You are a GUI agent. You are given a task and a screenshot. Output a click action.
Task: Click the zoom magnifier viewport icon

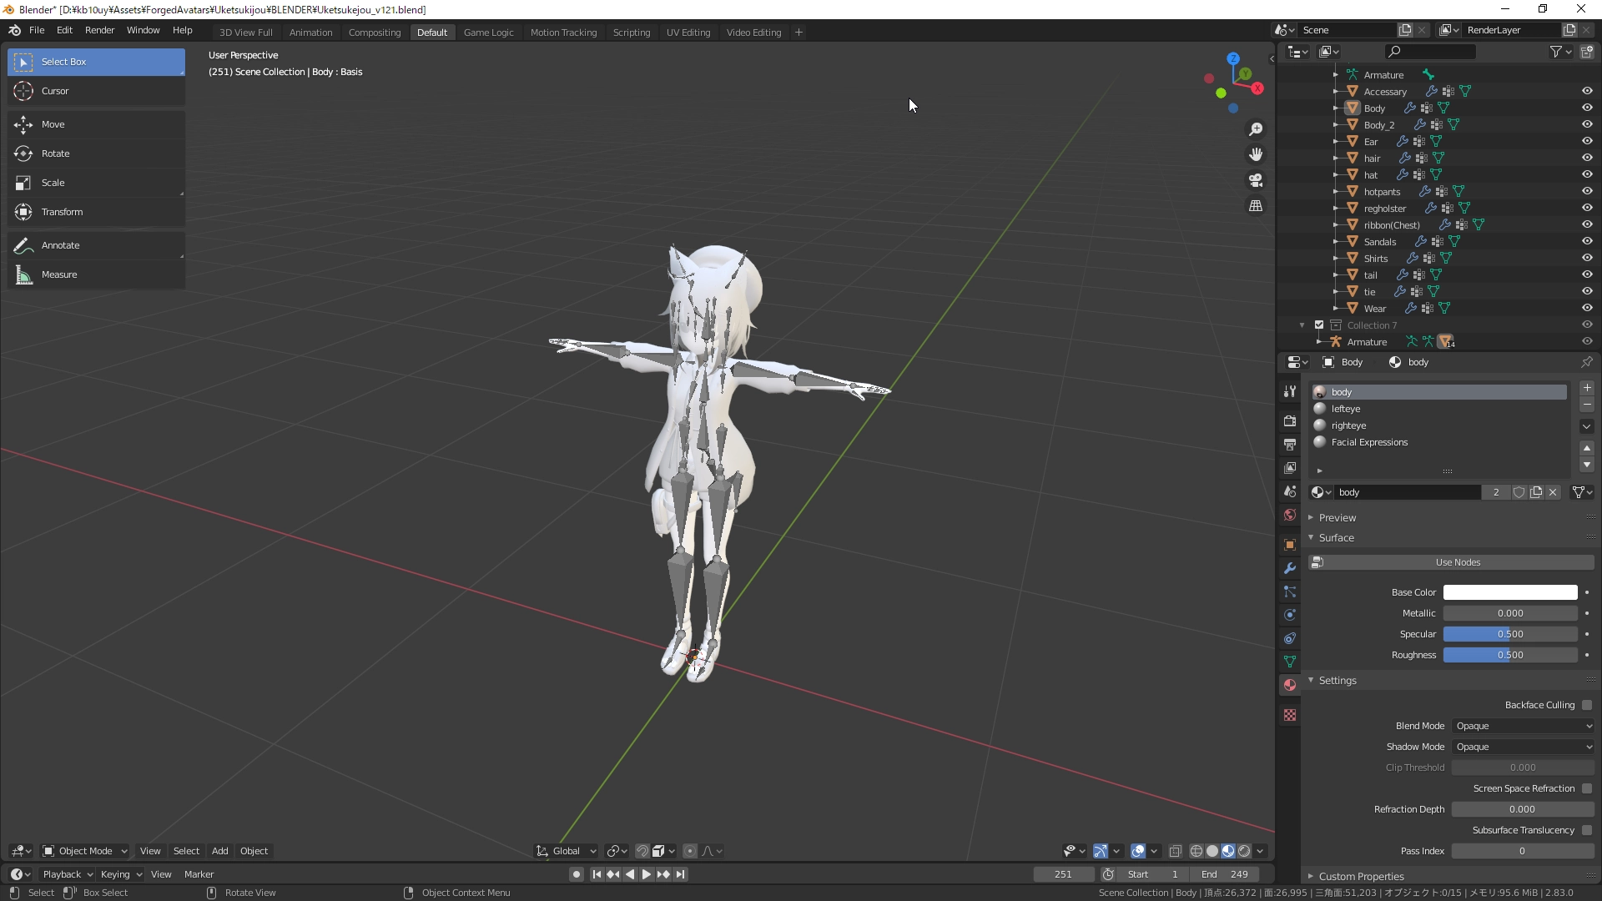pyautogui.click(x=1256, y=129)
